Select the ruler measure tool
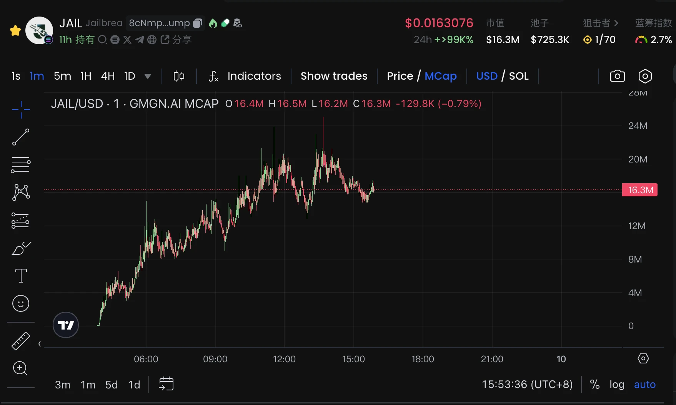676x405 pixels. click(21, 341)
